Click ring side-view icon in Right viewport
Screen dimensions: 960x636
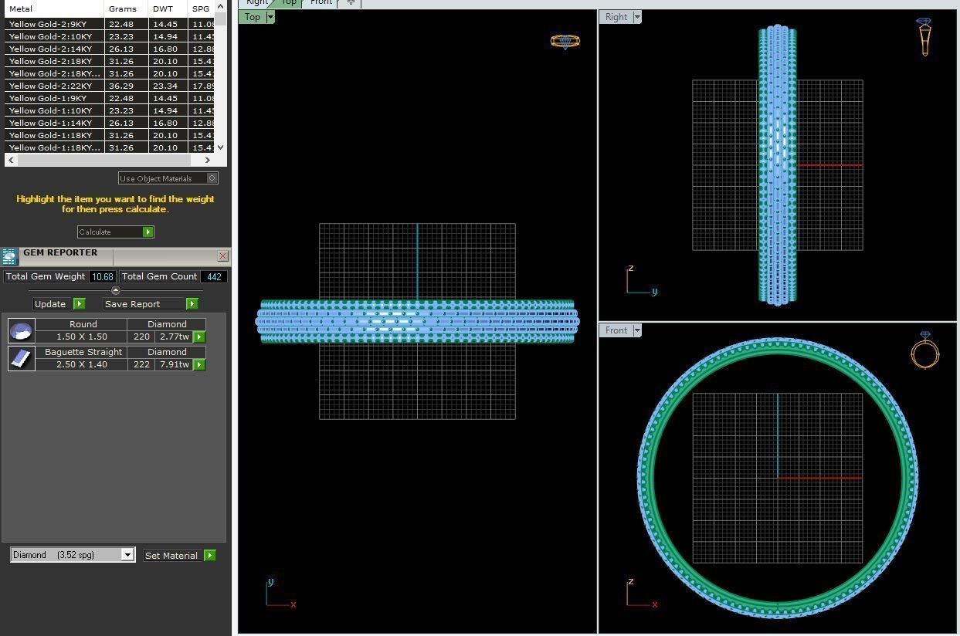(x=924, y=37)
